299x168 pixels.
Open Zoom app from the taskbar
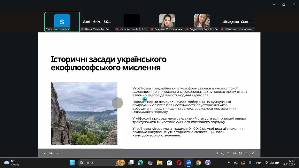188,163
